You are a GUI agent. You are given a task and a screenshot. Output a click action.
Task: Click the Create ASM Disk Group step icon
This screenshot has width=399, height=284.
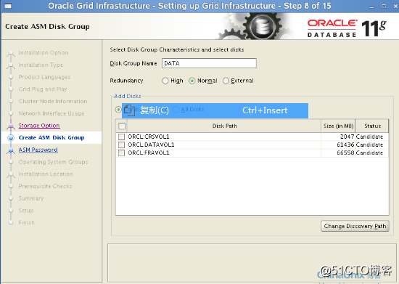pyautogui.click(x=11, y=138)
